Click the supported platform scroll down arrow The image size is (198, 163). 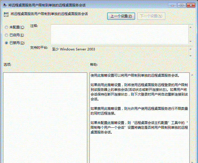click(190, 56)
